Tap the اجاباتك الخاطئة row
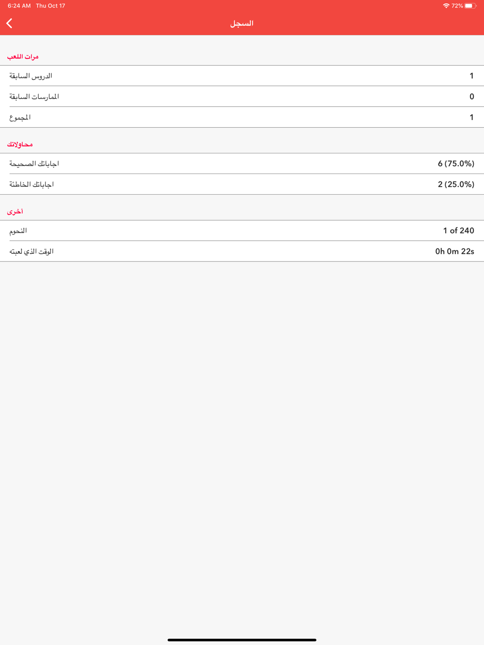The width and height of the screenshot is (484, 645). coord(242,184)
